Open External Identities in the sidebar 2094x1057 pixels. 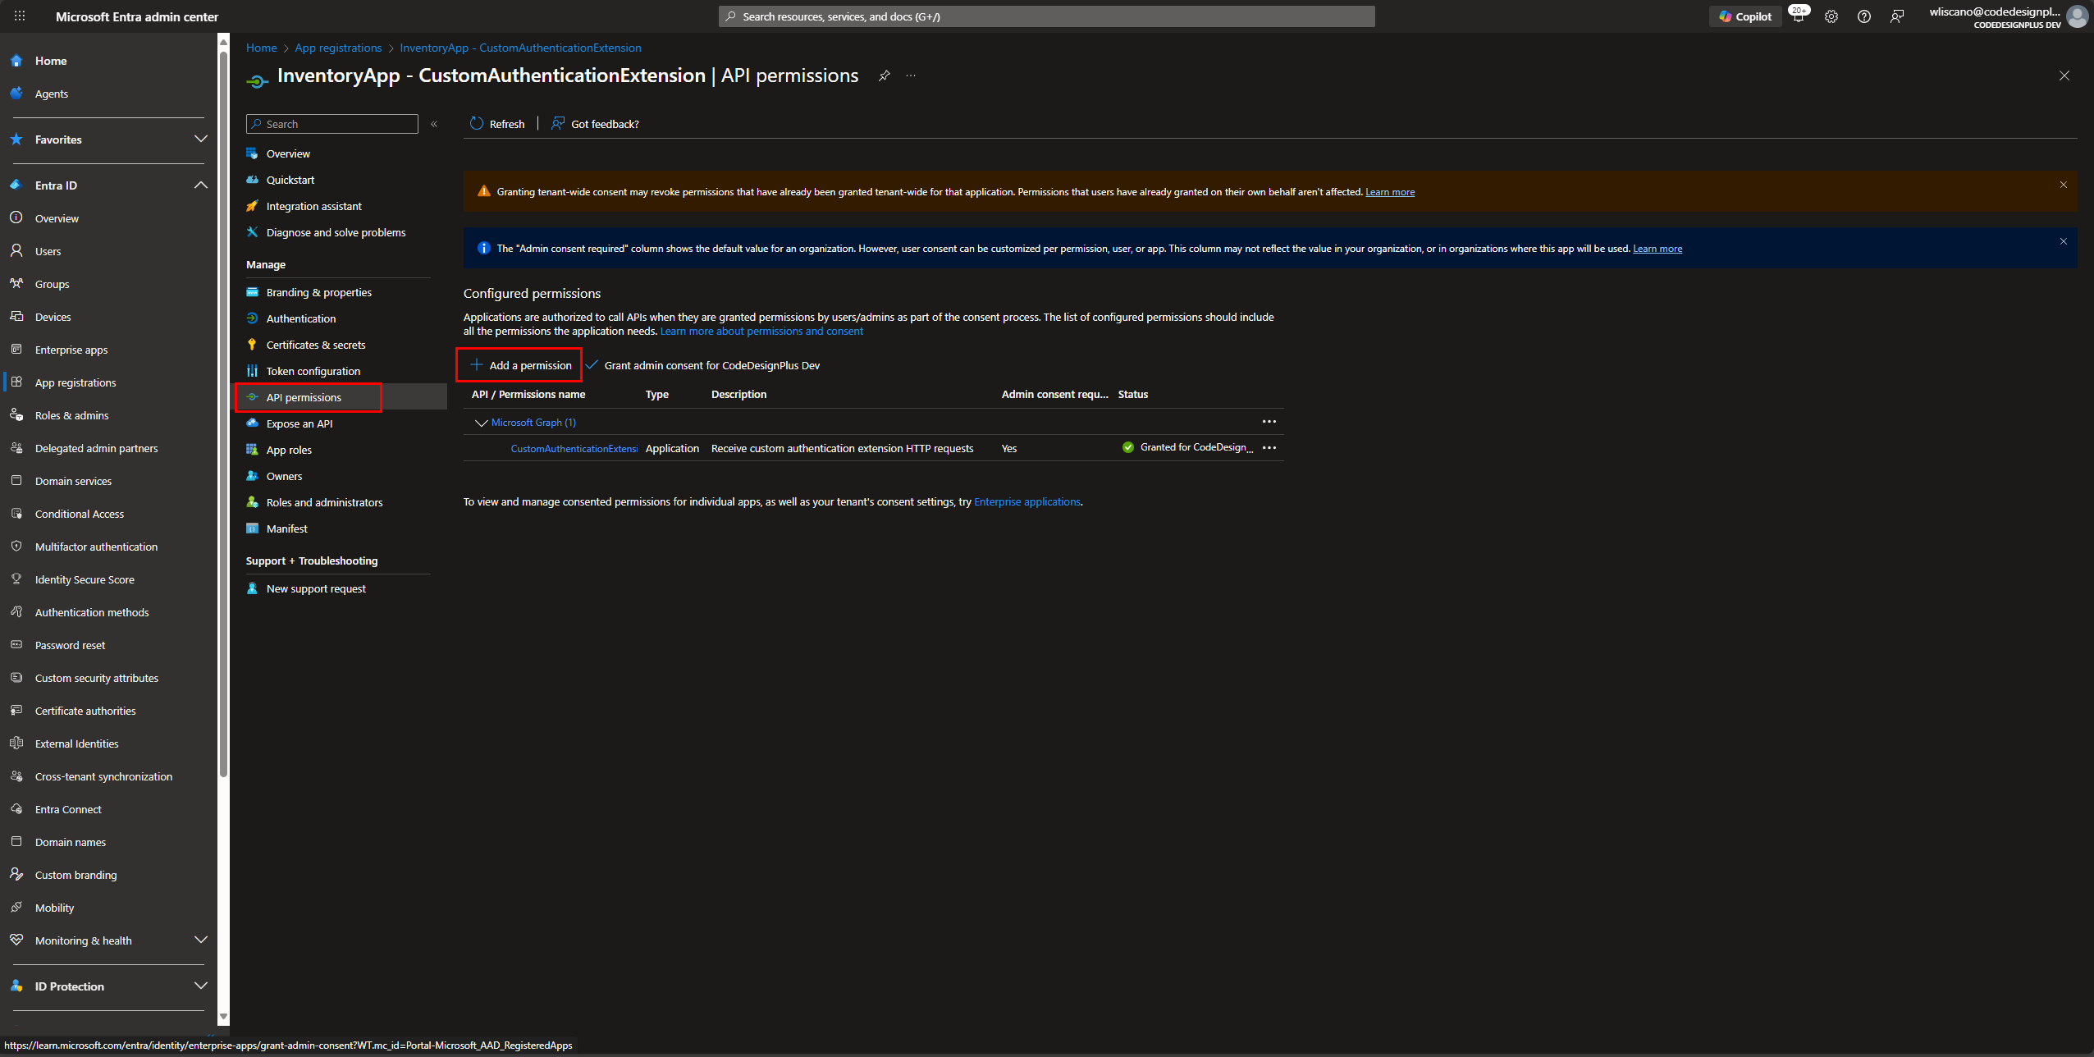pyautogui.click(x=77, y=744)
